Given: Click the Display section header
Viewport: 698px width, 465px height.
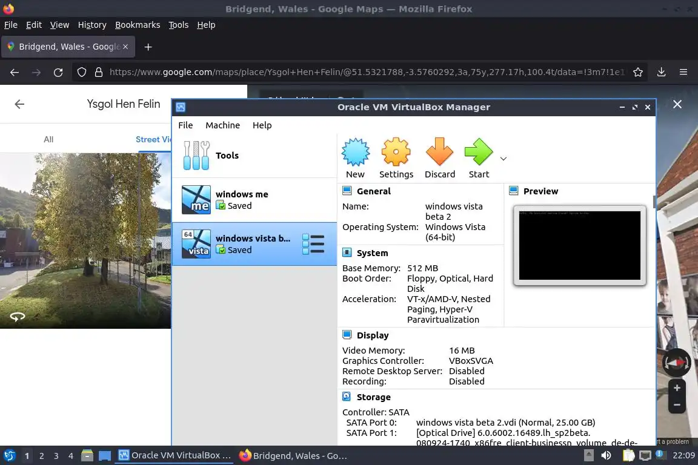Looking at the screenshot, I should pyautogui.click(x=373, y=335).
